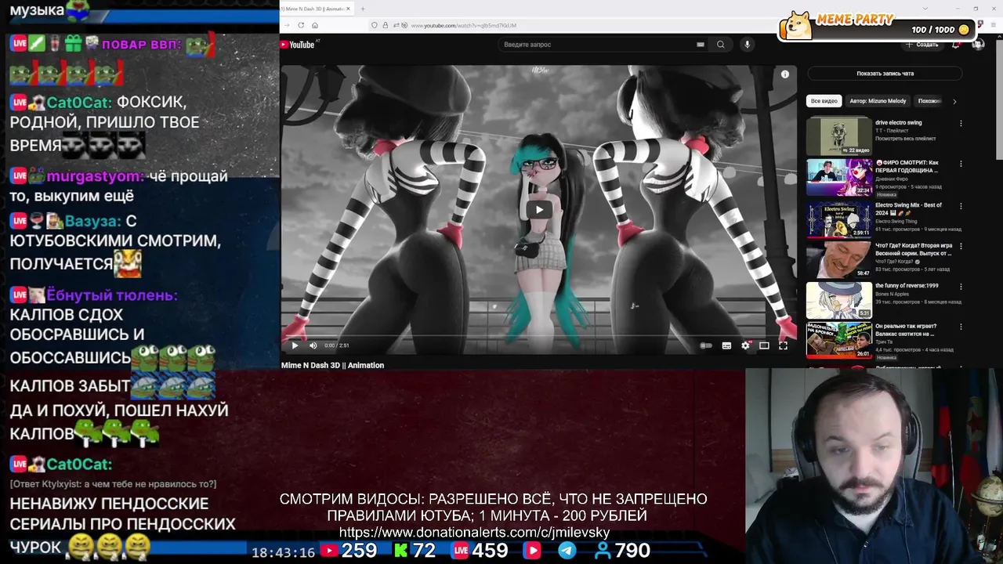Open a new browser tab with plus
This screenshot has height=564, width=1003.
click(363, 9)
